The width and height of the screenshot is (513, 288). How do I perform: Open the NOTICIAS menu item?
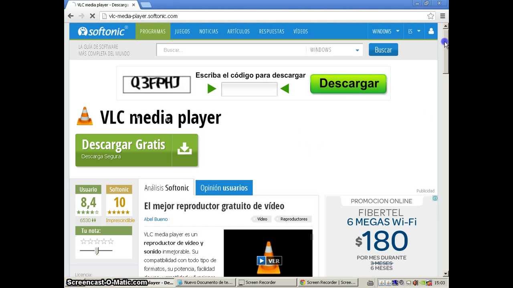[x=209, y=31]
